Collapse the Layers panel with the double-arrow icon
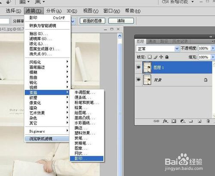This screenshot has height=176, width=215. (211, 37)
